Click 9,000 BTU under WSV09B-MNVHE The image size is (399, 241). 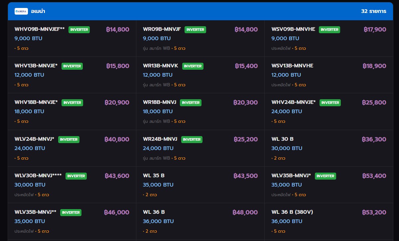pyautogui.click(x=285, y=39)
